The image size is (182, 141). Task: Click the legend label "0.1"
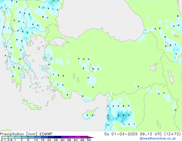(x=3, y=140)
